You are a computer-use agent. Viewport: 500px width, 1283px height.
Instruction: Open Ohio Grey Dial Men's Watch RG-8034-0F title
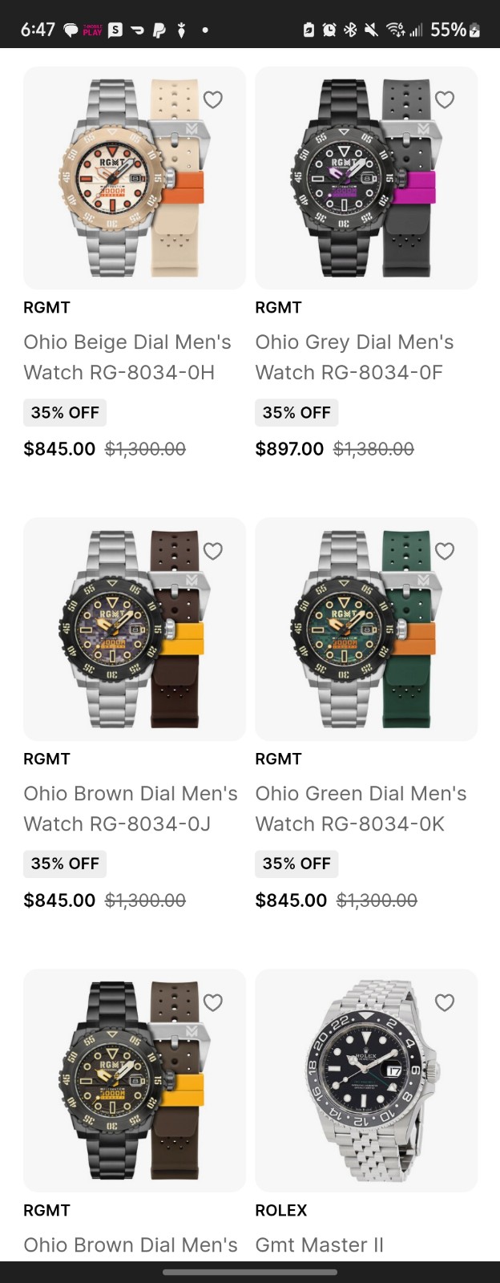(x=354, y=357)
